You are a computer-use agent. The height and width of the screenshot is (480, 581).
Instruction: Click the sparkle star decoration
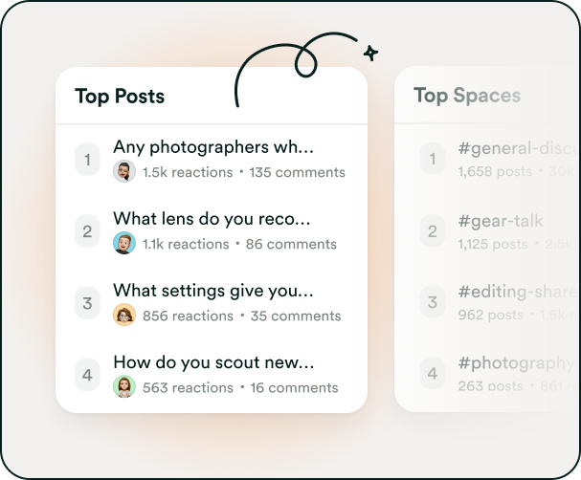point(369,53)
